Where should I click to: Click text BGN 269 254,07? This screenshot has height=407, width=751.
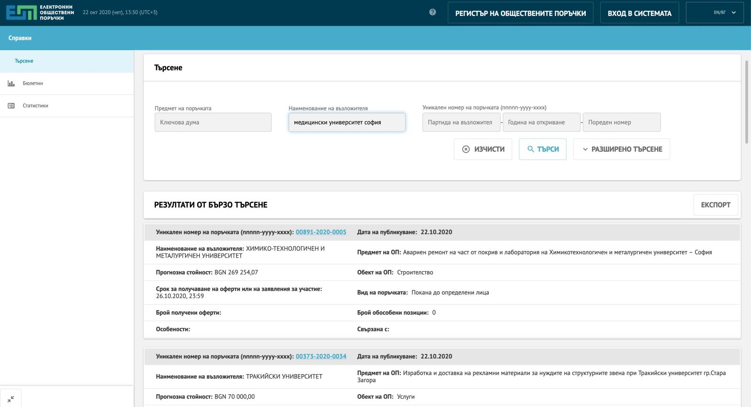point(236,272)
